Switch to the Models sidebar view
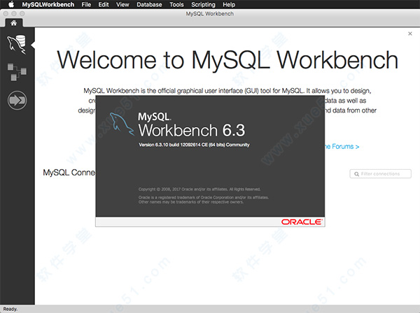This screenshot has width=420, height=313. 15,70
